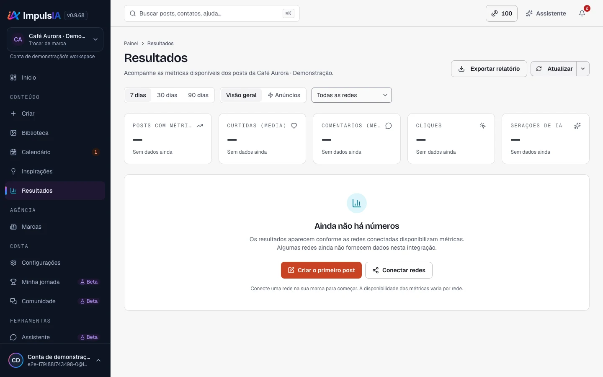
Task: Click the refresh icon in Atualizar
Action: (x=539, y=69)
